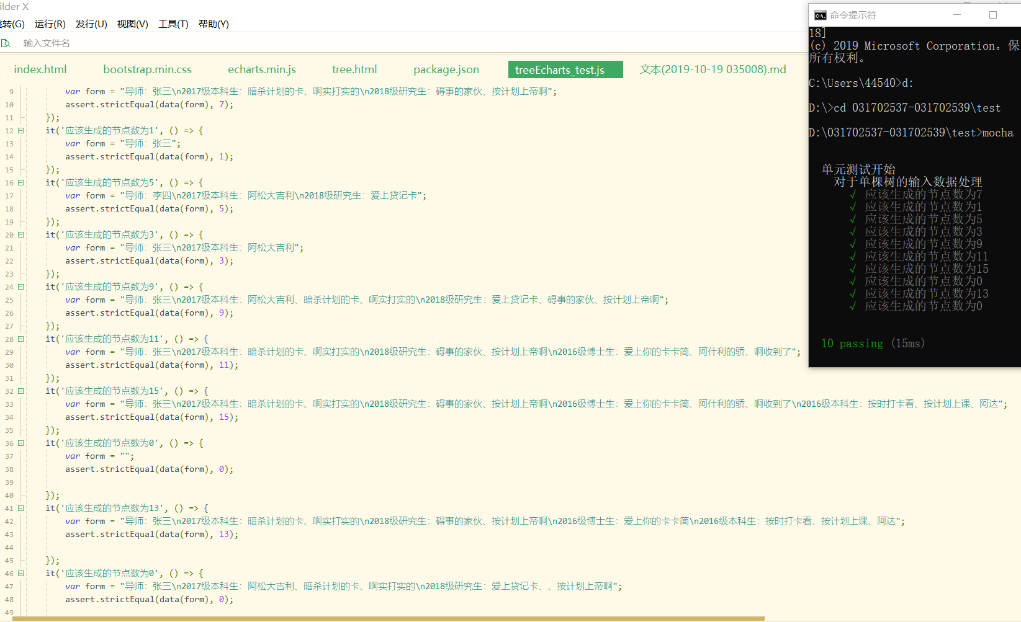This screenshot has height=622, width=1021.
Task: Switch to the echarts.min.js tab
Action: coord(262,69)
